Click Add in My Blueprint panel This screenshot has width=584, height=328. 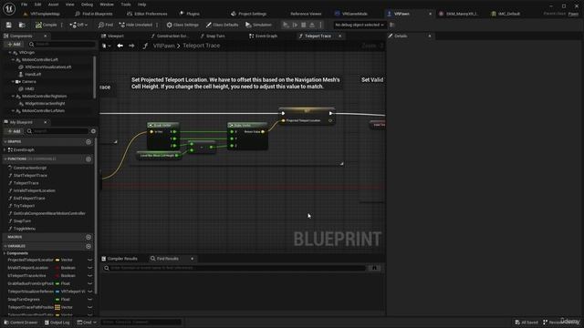point(14,131)
